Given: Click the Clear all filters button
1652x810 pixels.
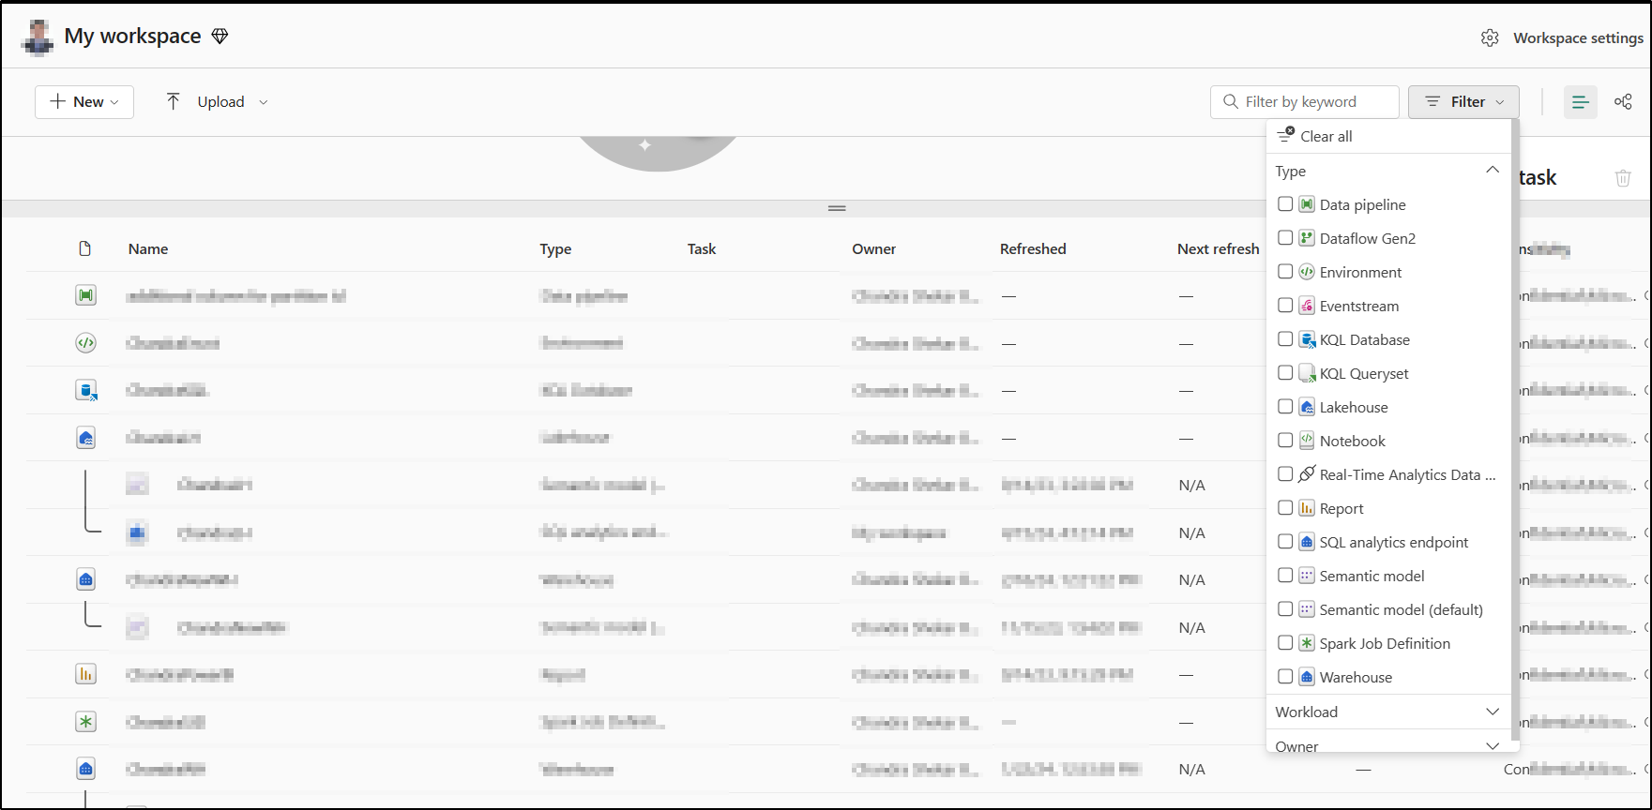Looking at the screenshot, I should pos(1315,136).
